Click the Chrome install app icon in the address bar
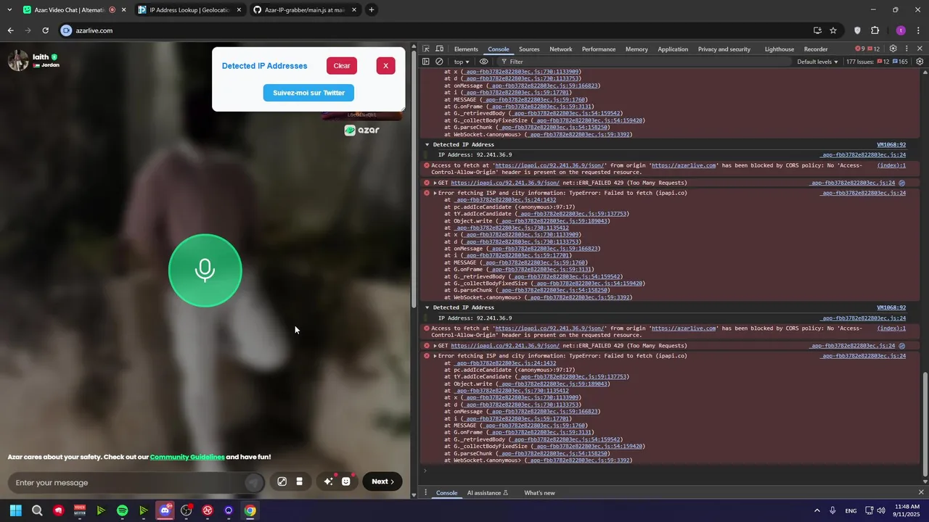 point(817,30)
